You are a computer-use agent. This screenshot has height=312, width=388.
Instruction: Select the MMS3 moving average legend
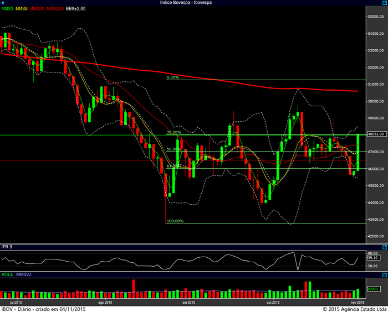tap(7, 9)
